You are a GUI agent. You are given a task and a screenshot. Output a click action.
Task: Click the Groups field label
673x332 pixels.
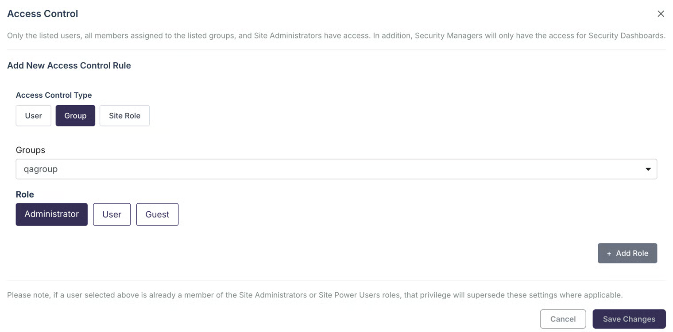click(x=31, y=150)
